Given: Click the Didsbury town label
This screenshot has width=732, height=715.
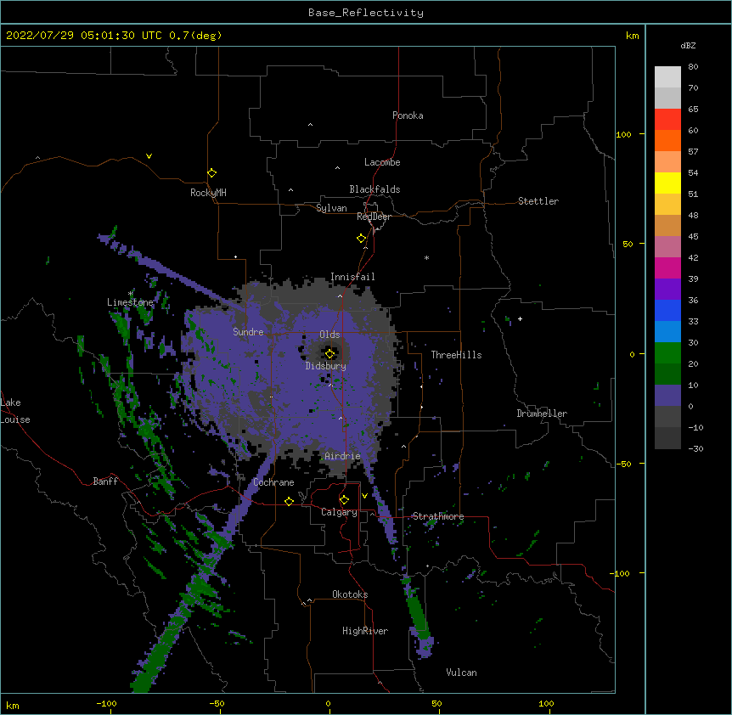Looking at the screenshot, I should tap(326, 366).
